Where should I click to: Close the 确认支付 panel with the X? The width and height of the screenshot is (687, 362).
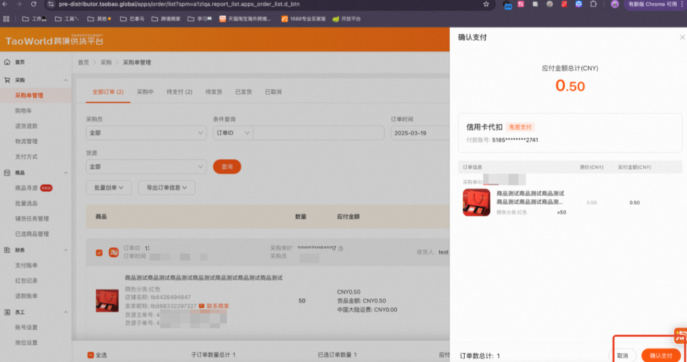pos(682,38)
